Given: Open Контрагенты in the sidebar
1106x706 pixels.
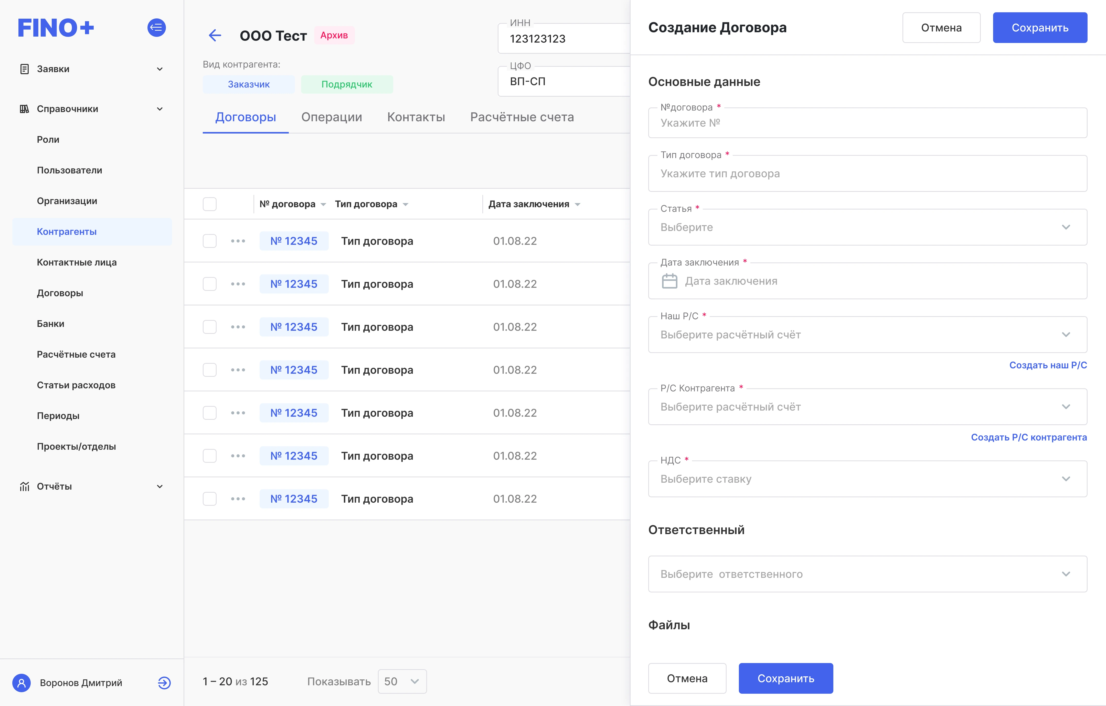Looking at the screenshot, I should click(x=92, y=231).
